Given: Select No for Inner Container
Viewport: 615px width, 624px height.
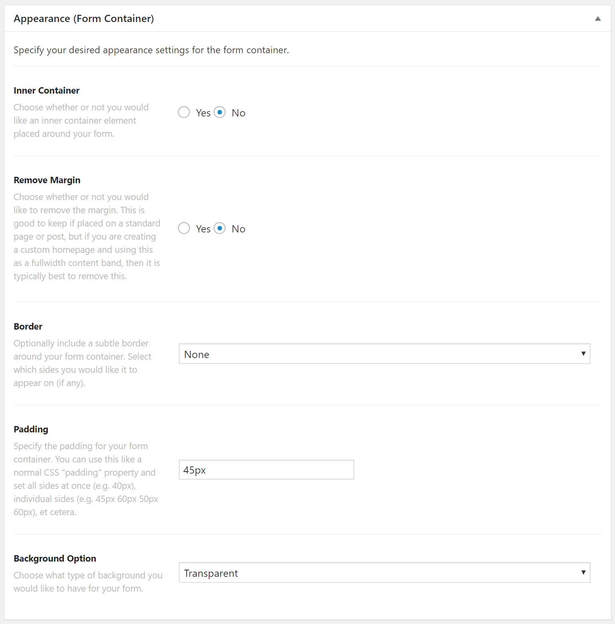Looking at the screenshot, I should tap(220, 112).
